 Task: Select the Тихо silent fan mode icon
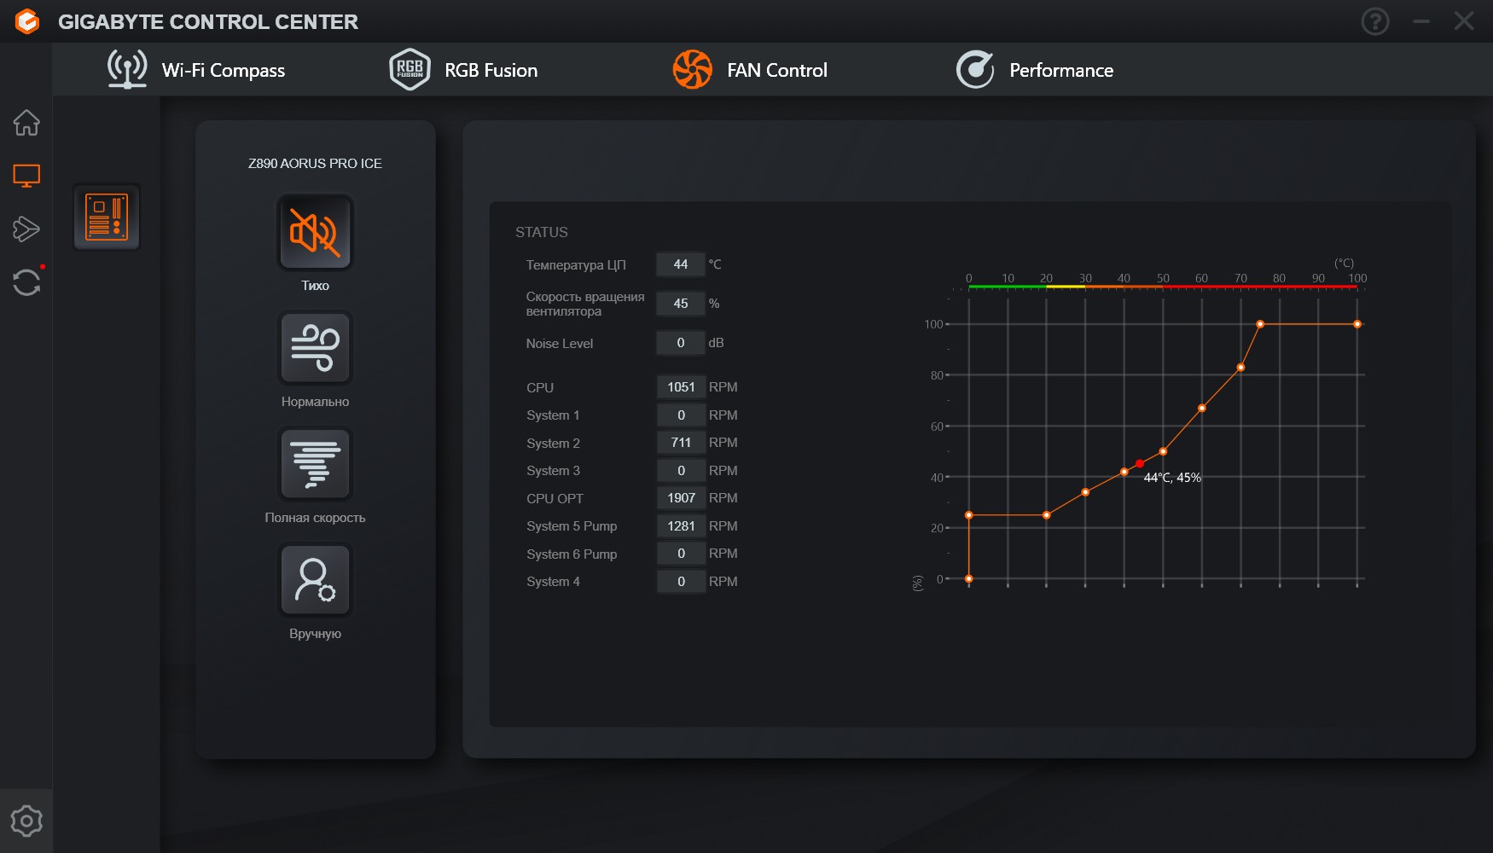point(315,232)
